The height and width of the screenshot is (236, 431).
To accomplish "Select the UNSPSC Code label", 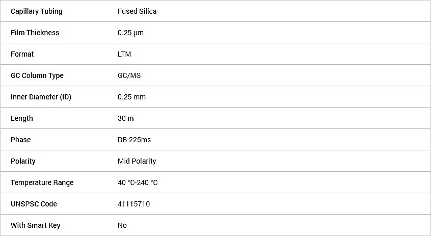I will pyautogui.click(x=34, y=204).
